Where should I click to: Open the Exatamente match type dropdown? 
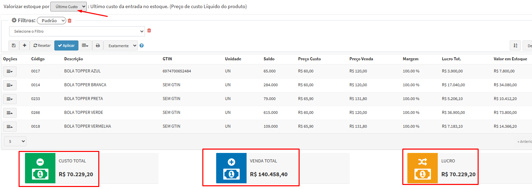121,46
